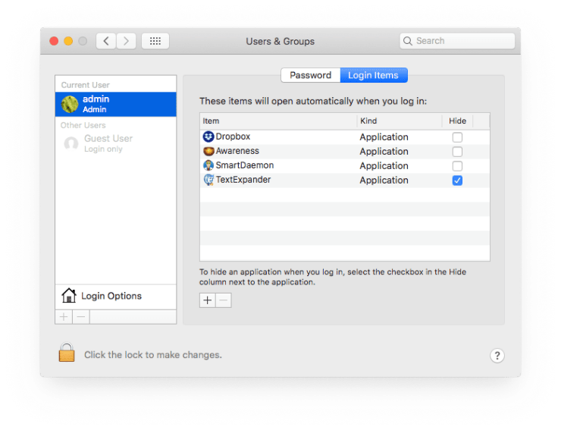Viewport: 561px width, 430px height.
Task: Click Application kind in Awareness row
Action: (x=384, y=152)
